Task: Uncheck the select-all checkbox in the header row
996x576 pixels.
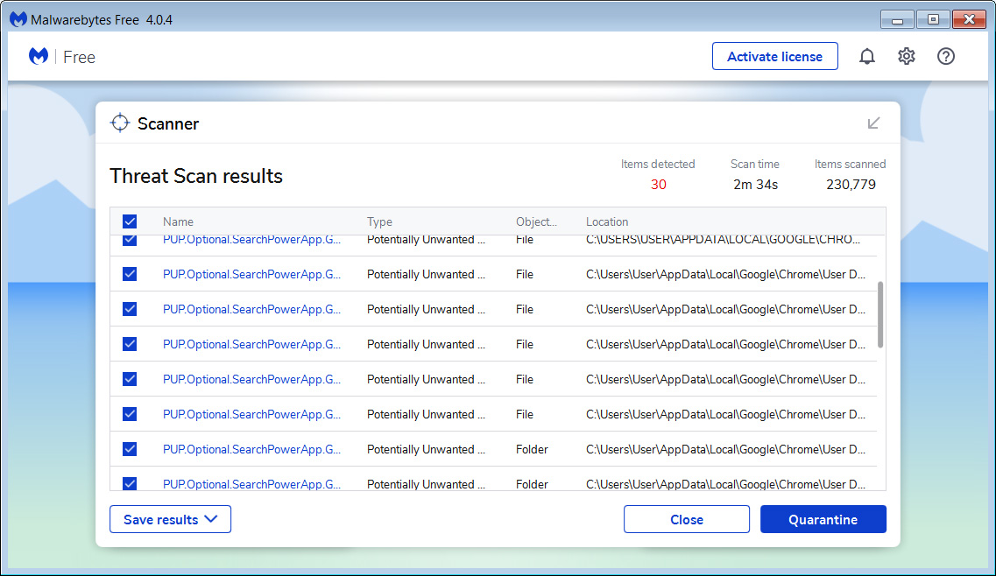Action: pos(130,221)
